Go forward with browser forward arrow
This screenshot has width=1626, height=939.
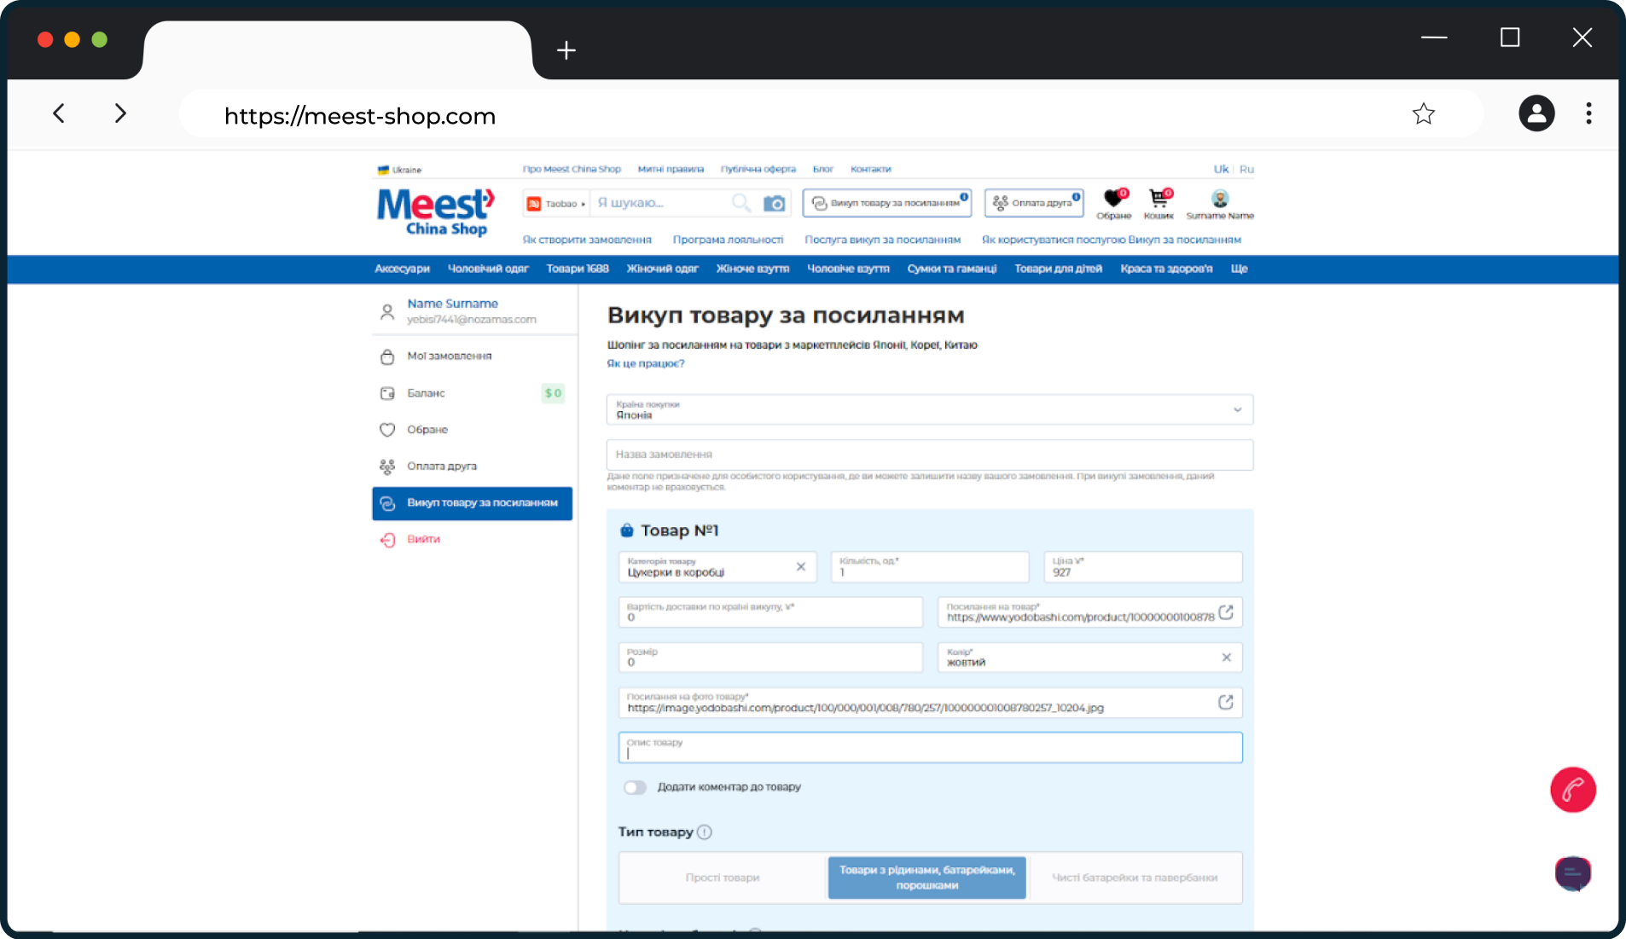click(x=120, y=113)
